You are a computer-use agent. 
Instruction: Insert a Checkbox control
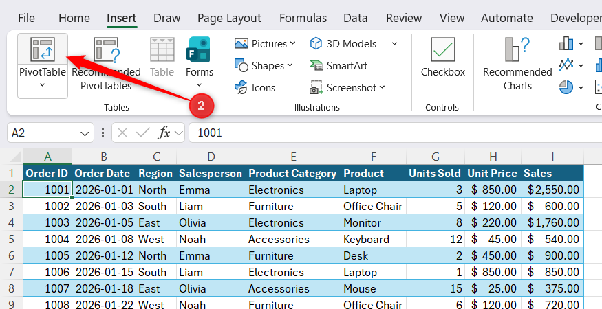442,57
